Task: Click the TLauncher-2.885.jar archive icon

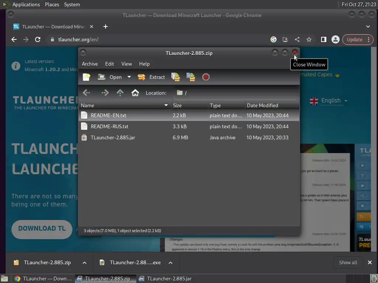Action: tap(84, 137)
